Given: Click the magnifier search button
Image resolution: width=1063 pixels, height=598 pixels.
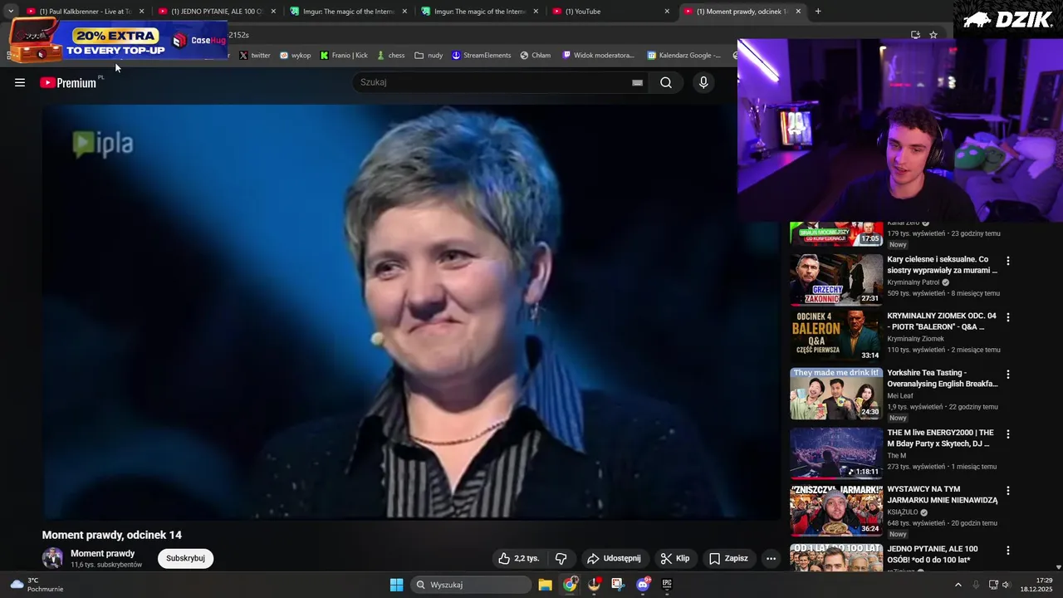Looking at the screenshot, I should (x=666, y=82).
